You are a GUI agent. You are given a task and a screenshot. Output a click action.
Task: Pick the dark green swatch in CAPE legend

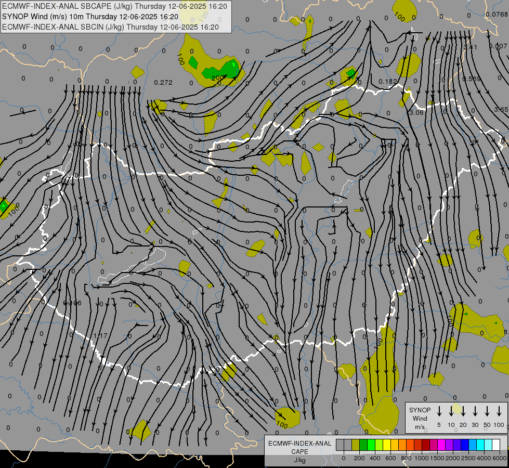point(363,445)
